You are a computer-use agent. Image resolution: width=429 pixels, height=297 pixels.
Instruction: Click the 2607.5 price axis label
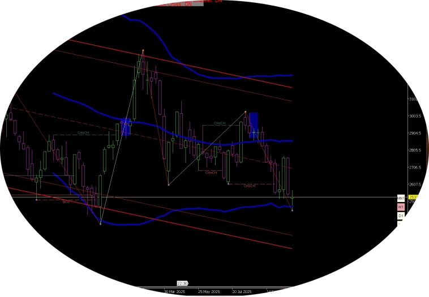[x=415, y=184]
